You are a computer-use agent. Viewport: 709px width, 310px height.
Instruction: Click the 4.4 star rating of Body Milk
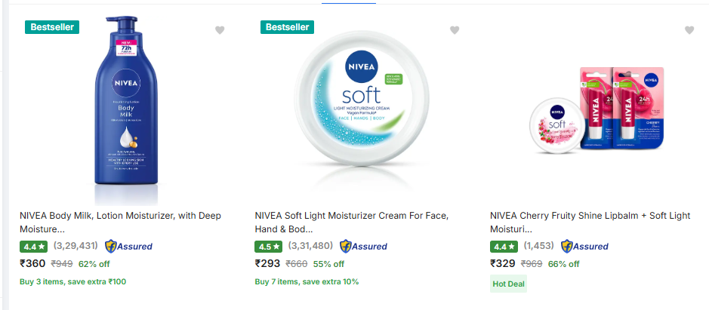pos(33,246)
